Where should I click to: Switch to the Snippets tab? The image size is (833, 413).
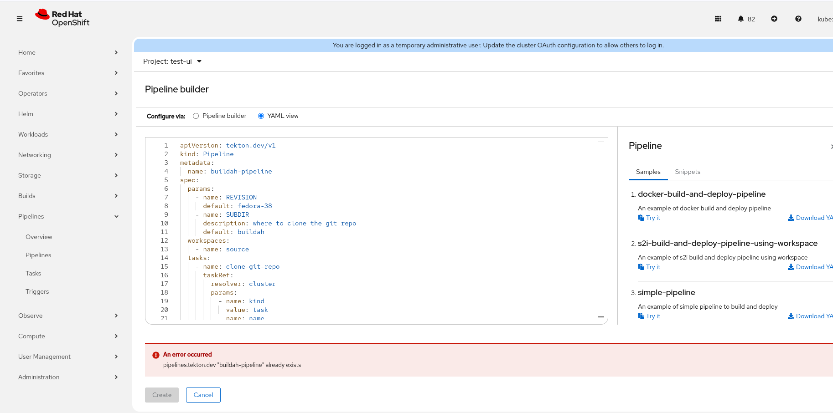pyautogui.click(x=687, y=172)
